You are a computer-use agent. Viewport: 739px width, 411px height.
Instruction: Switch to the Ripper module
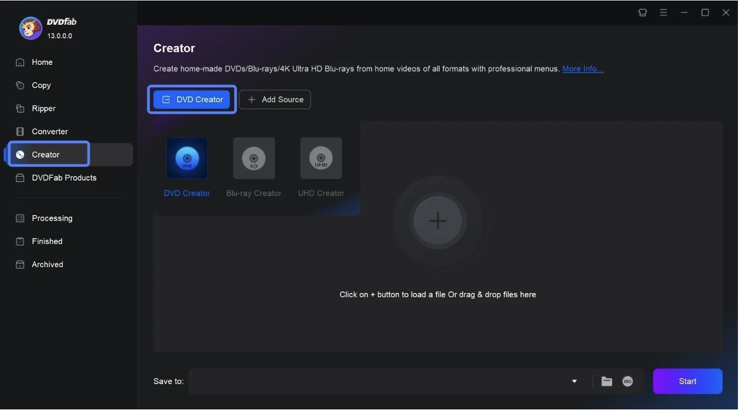coord(43,109)
